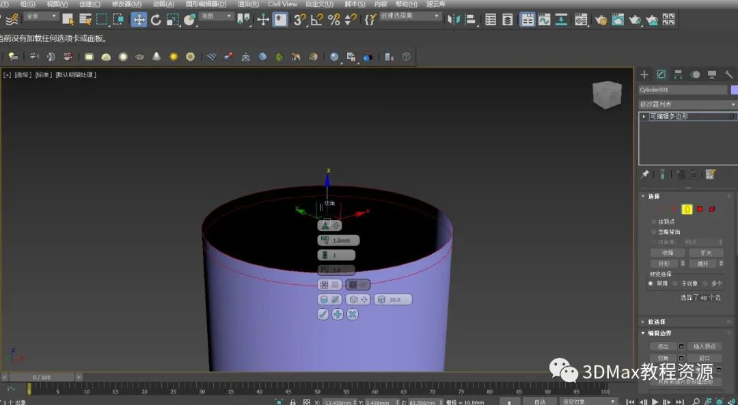Open the 全部 selection filter dropdown

tap(42, 16)
